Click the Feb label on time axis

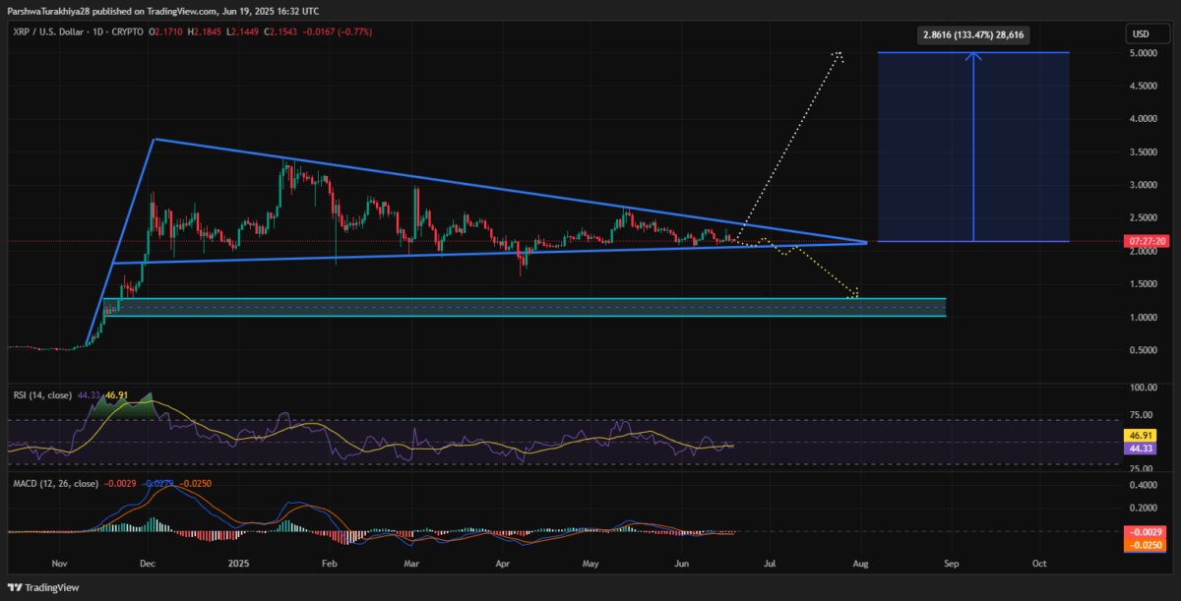point(330,565)
